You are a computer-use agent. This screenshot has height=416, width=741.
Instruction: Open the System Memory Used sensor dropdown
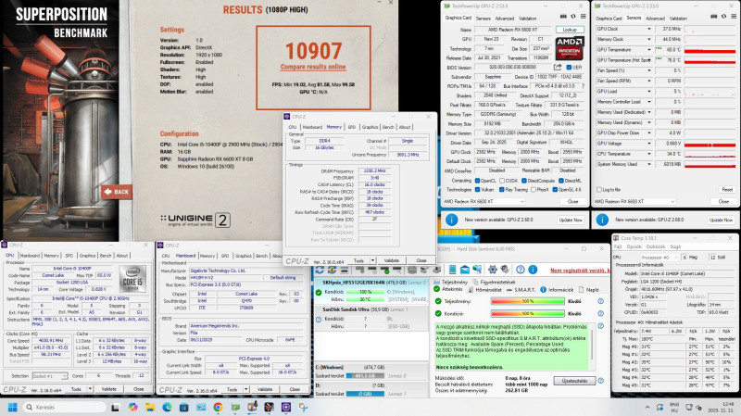pyautogui.click(x=649, y=164)
